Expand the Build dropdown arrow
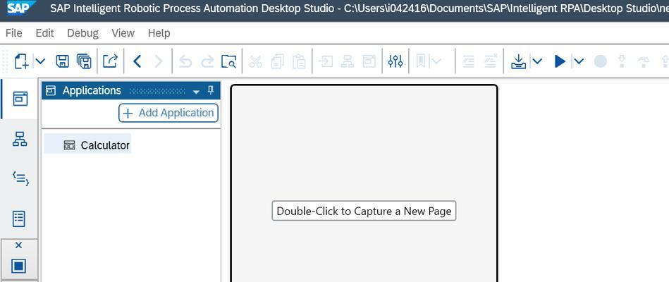This screenshot has height=282, width=669. click(x=537, y=61)
